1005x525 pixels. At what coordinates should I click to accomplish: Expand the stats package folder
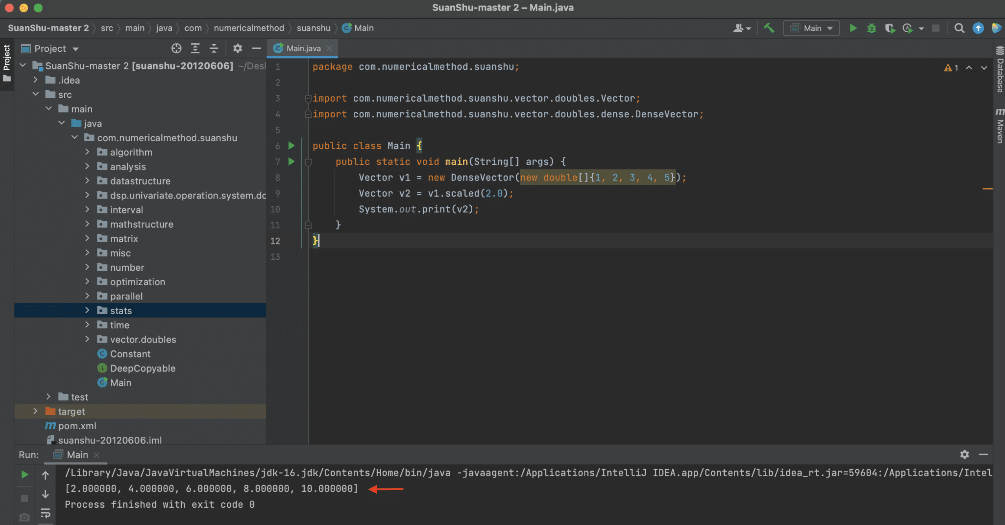(x=87, y=310)
